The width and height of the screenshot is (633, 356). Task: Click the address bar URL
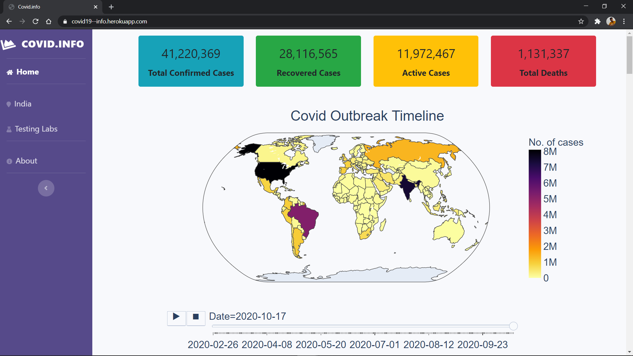pyautogui.click(x=109, y=21)
